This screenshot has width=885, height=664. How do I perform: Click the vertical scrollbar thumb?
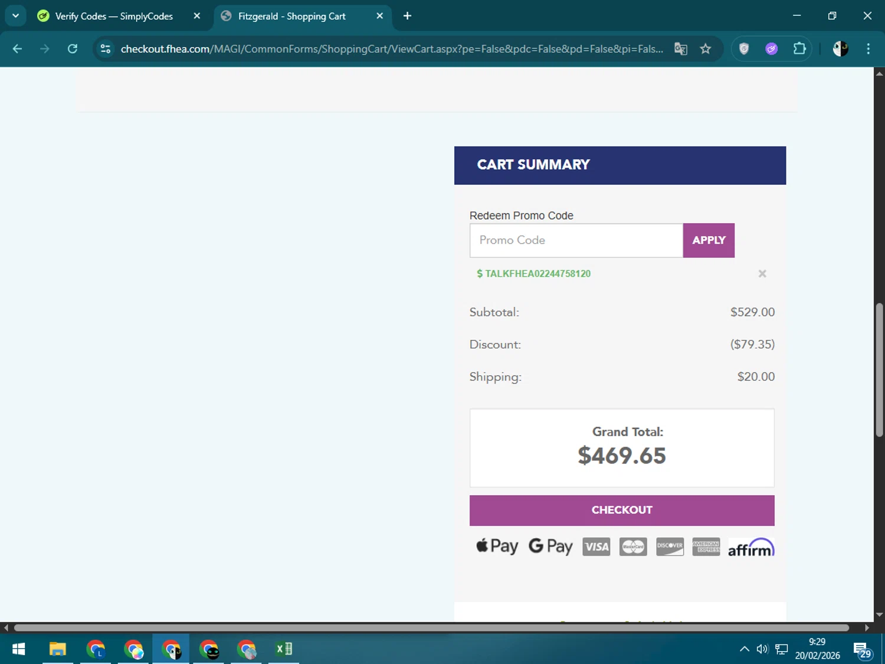coord(879,370)
